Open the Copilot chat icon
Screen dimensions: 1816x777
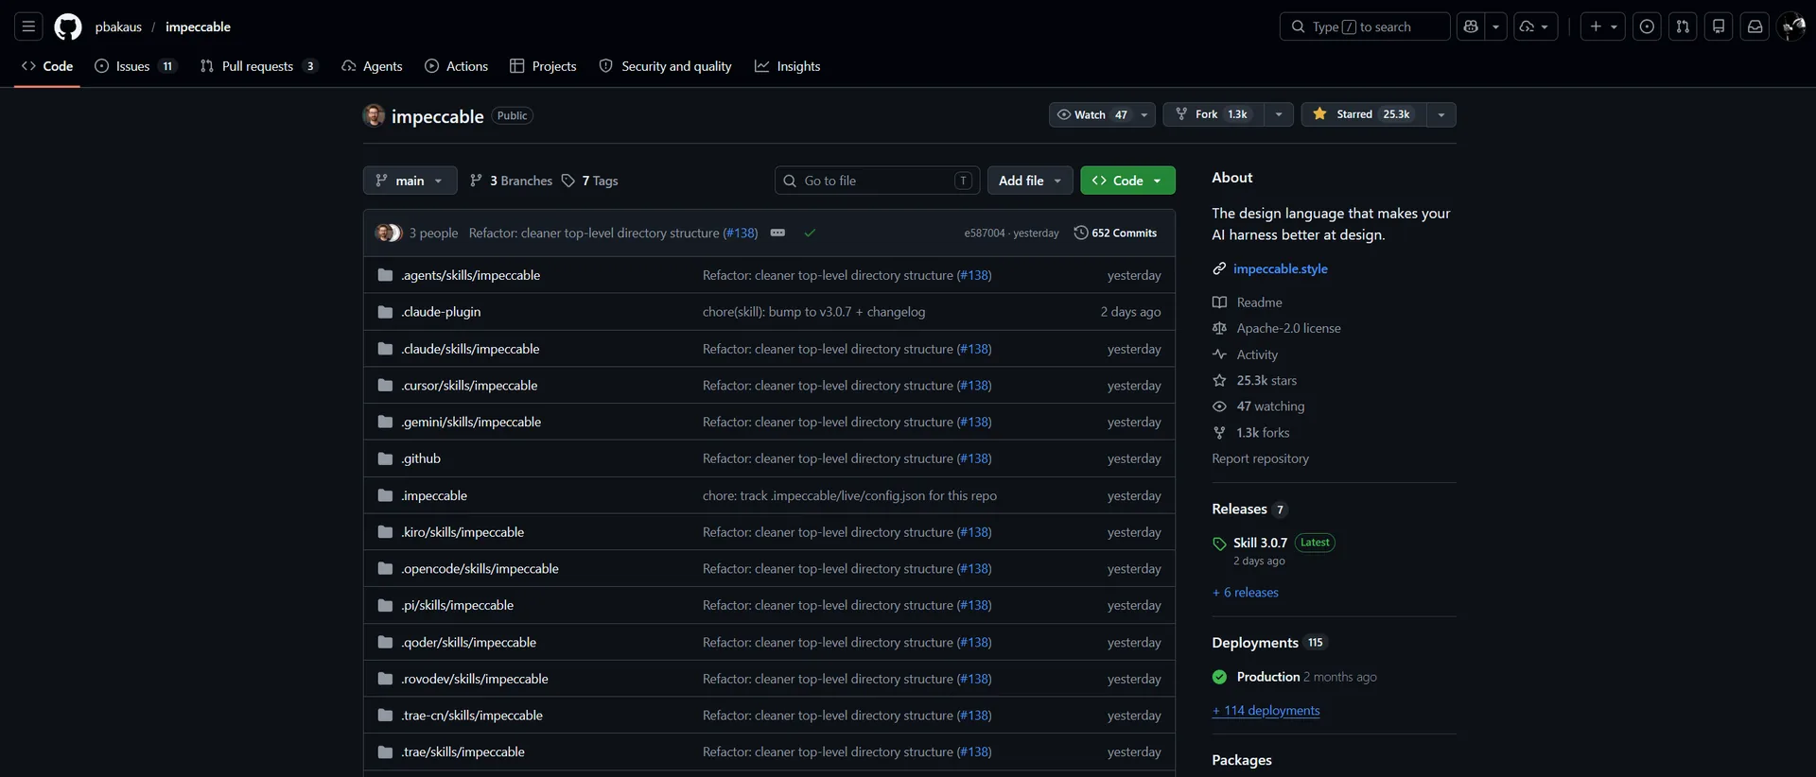click(1471, 26)
